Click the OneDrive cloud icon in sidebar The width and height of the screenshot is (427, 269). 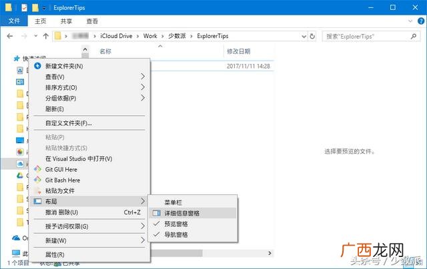pos(16,238)
